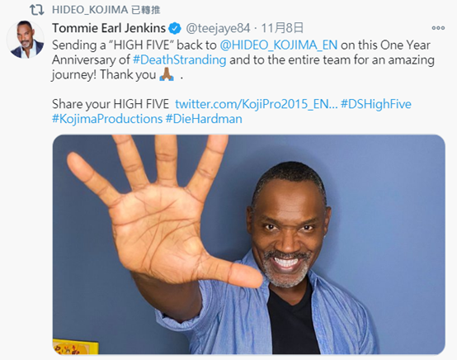Viewport: 457px width, 360px height.
Task: Click the Tommie Earl Jenkins display name
Action: coord(109,28)
